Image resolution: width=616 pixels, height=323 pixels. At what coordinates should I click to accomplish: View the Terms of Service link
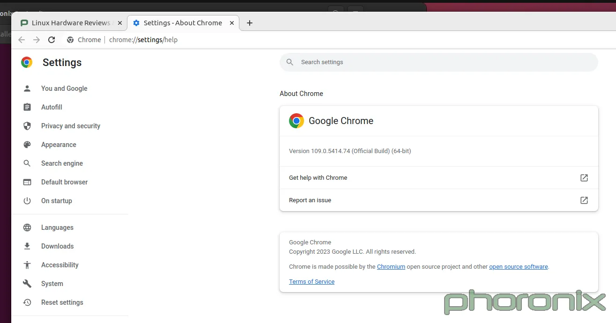(312, 282)
